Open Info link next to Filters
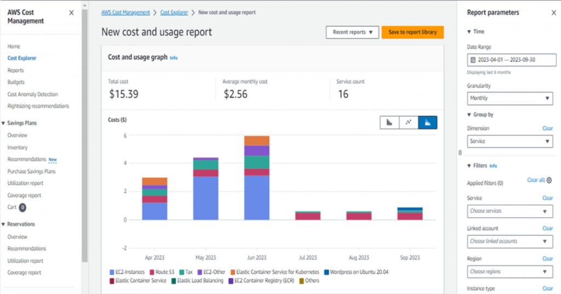Image resolution: width=561 pixels, height=294 pixels. point(493,166)
